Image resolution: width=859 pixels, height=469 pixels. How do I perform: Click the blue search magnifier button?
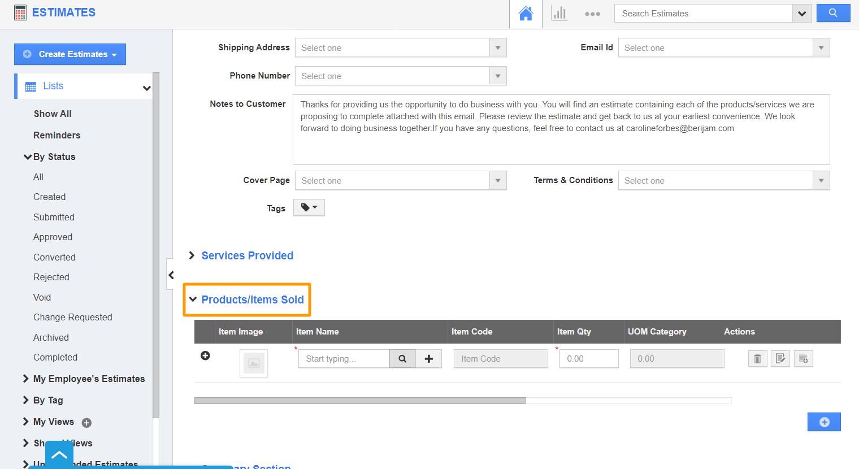point(834,12)
